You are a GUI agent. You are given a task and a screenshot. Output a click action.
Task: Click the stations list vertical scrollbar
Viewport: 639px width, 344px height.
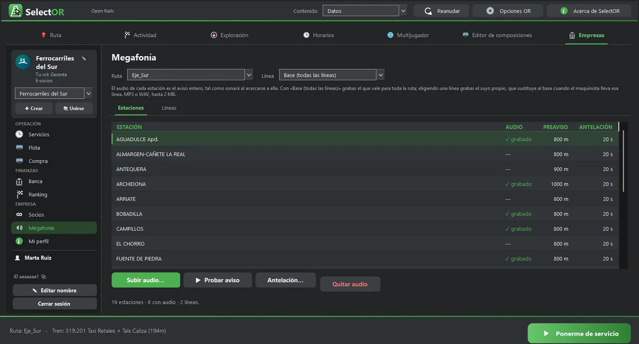(623, 161)
